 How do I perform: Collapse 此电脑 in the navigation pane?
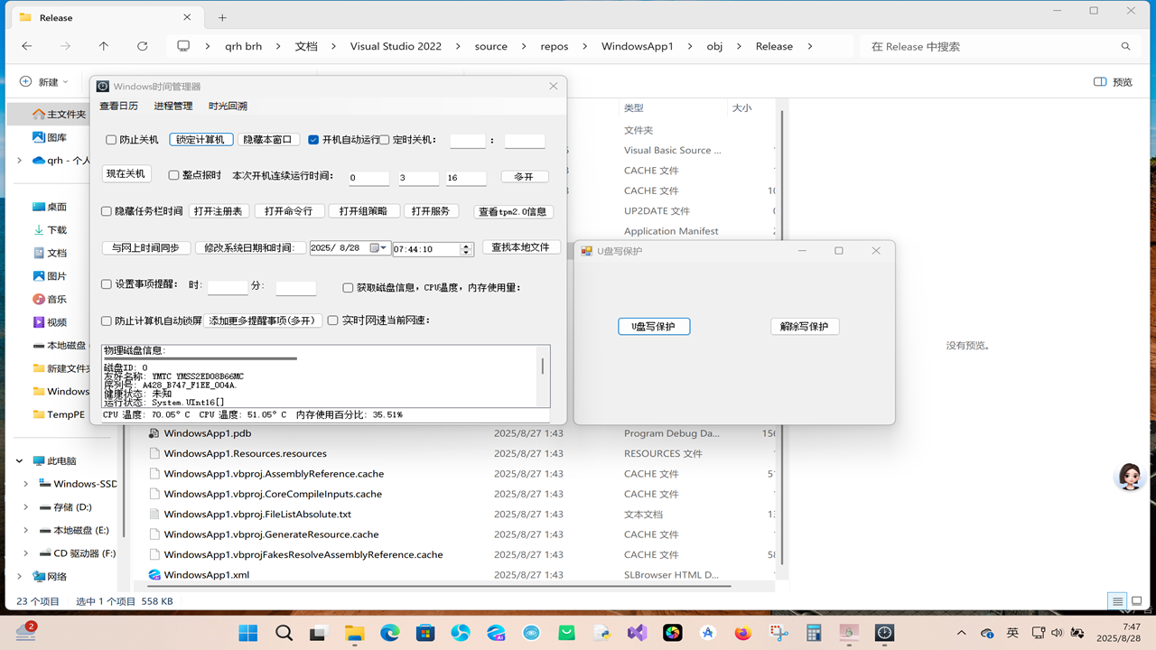click(18, 460)
